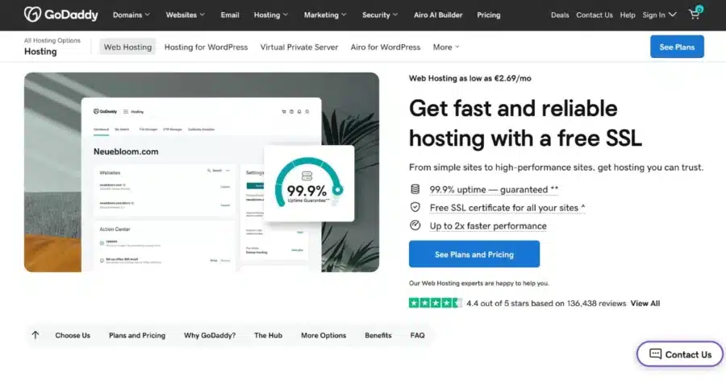Image resolution: width=726 pixels, height=381 pixels.
Task: Click the hosting dashboard preview image
Action: click(202, 172)
